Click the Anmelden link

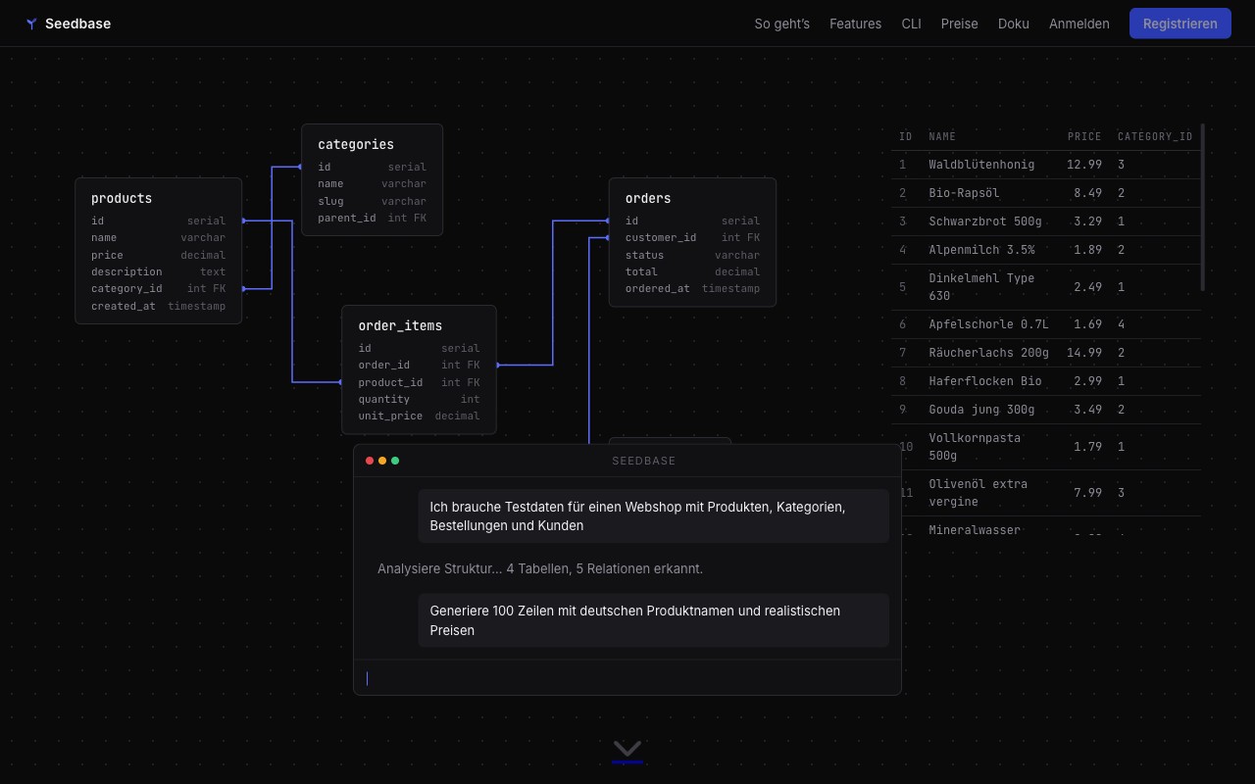pyautogui.click(x=1079, y=24)
